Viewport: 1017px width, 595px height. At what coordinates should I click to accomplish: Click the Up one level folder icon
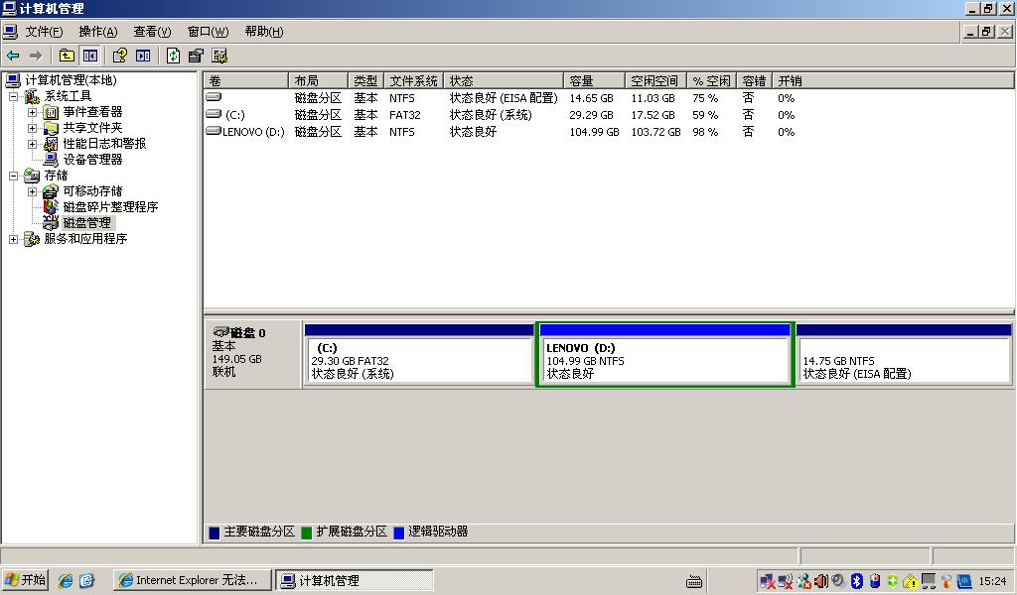[67, 56]
